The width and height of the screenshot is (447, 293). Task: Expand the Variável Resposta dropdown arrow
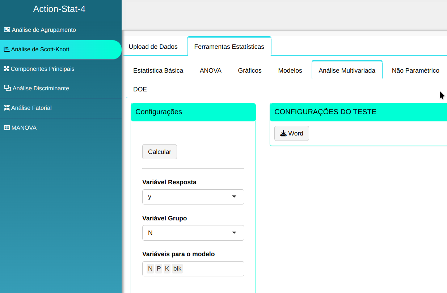click(x=234, y=197)
